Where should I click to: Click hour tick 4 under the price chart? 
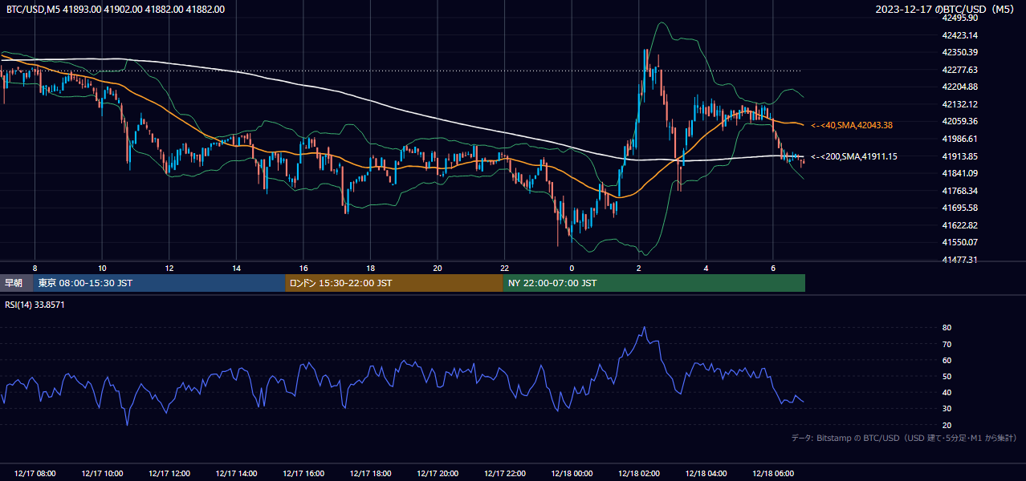pyautogui.click(x=706, y=268)
